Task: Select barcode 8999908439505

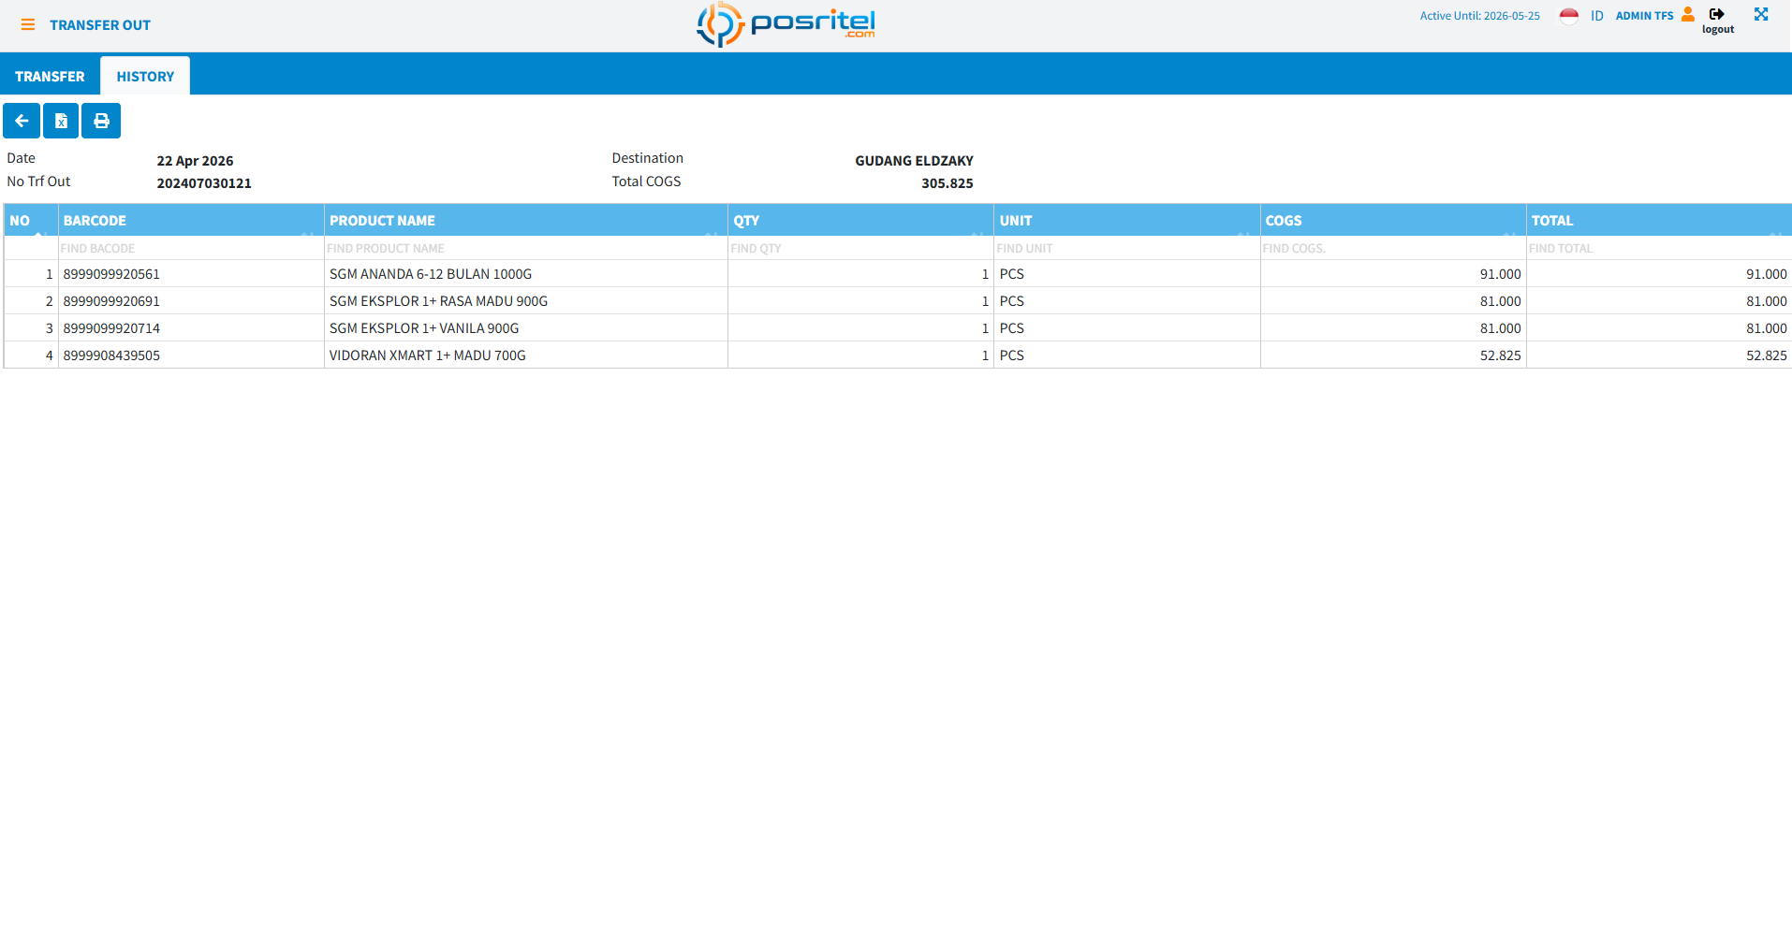Action: [111, 355]
